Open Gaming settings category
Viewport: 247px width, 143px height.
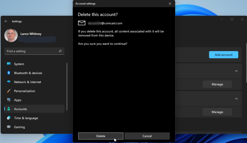[x=34, y=127]
